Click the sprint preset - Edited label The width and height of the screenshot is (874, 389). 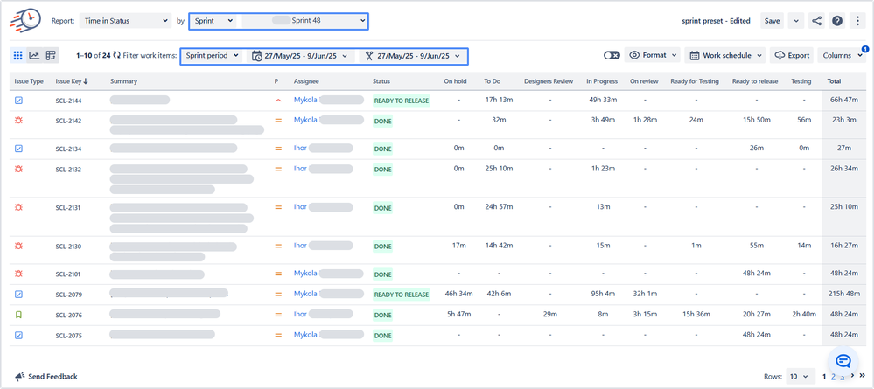716,21
